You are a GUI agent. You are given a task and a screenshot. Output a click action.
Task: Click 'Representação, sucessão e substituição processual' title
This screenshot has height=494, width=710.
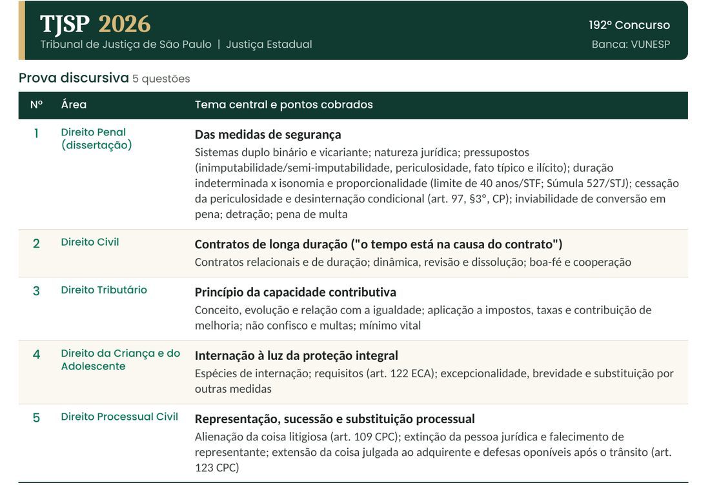point(334,419)
